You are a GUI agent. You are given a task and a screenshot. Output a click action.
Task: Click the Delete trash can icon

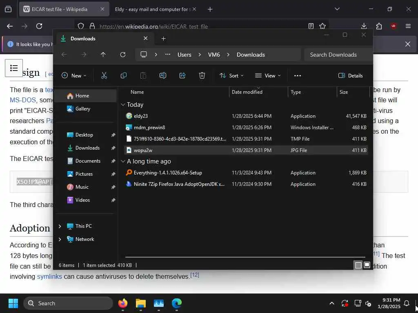[202, 75]
